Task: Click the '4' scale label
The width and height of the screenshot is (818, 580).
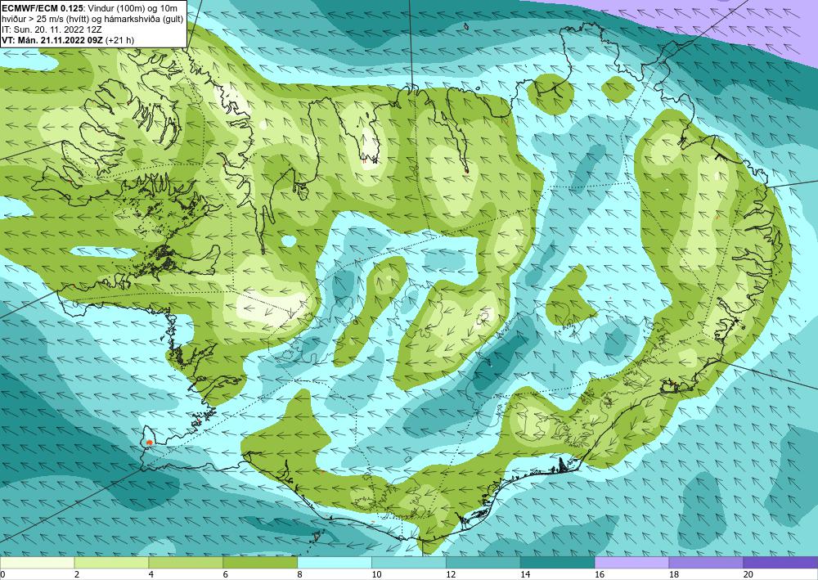Action: click(x=151, y=574)
